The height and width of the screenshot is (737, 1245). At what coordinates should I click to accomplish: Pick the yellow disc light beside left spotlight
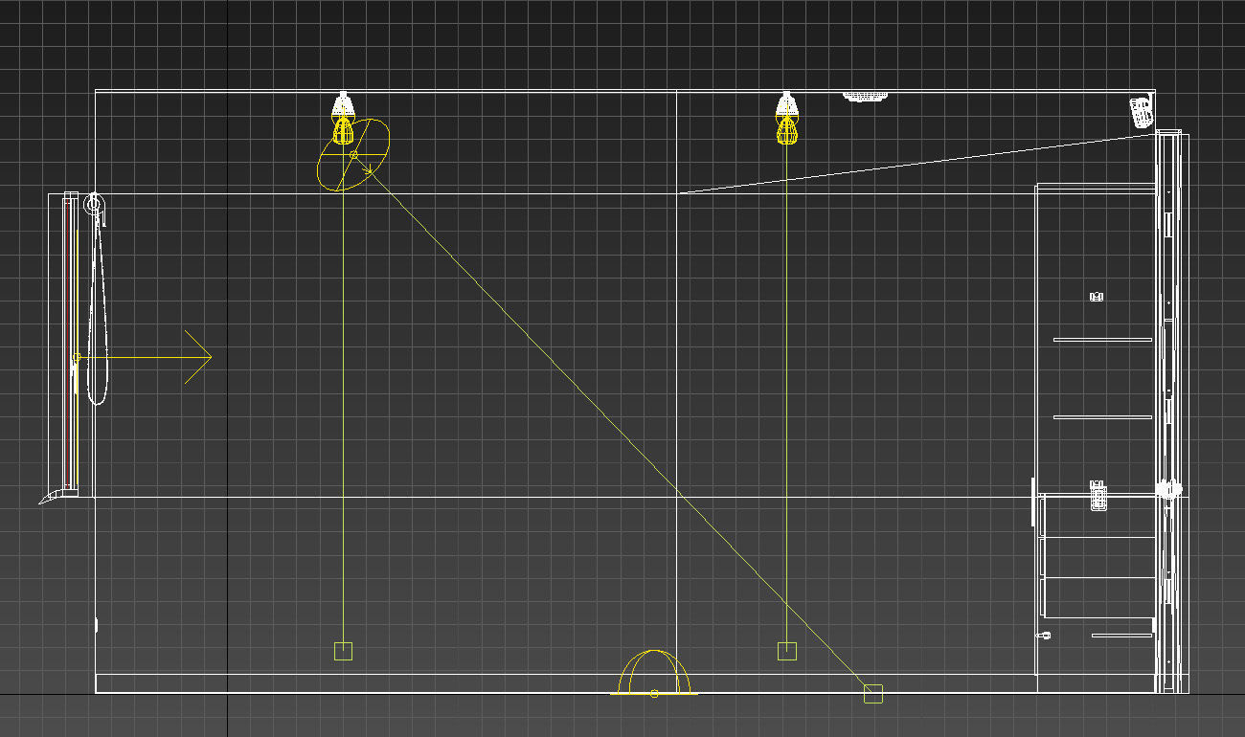(x=353, y=154)
